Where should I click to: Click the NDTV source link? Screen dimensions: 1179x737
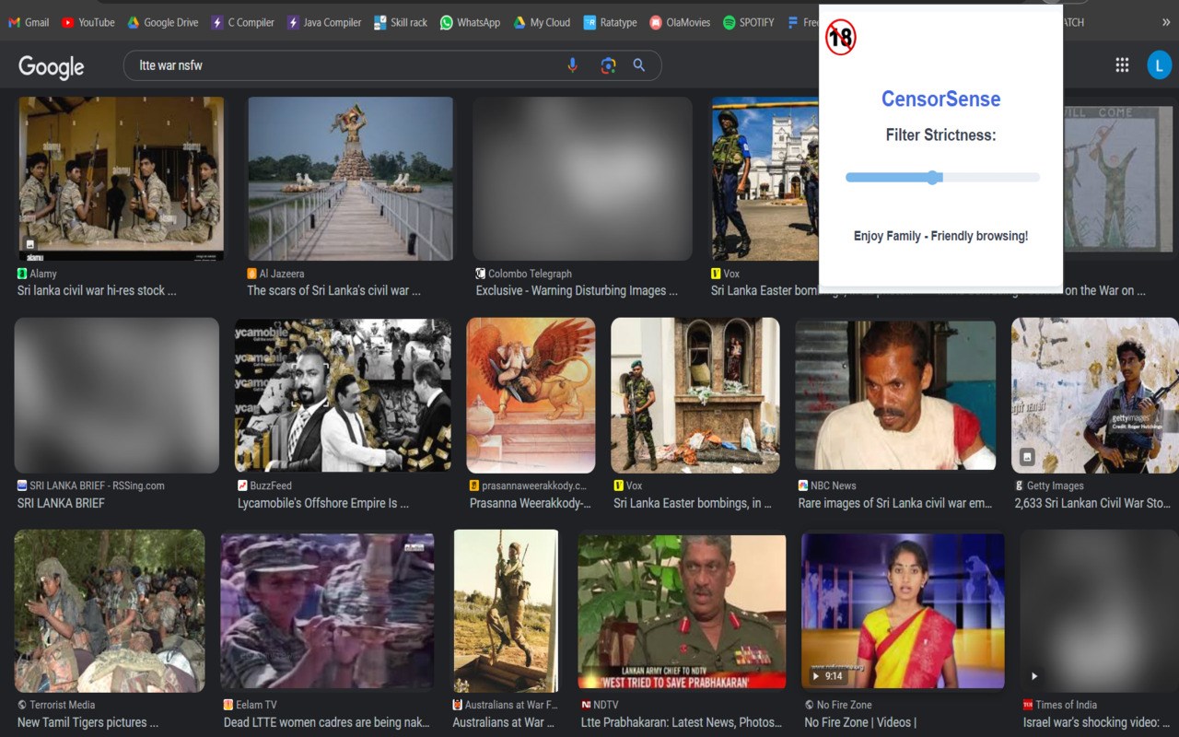coord(599,705)
